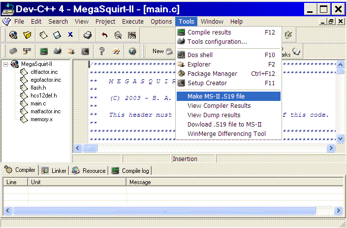Open Find with the magnifier icon
This screenshot has height=228, width=347.
tap(118, 35)
